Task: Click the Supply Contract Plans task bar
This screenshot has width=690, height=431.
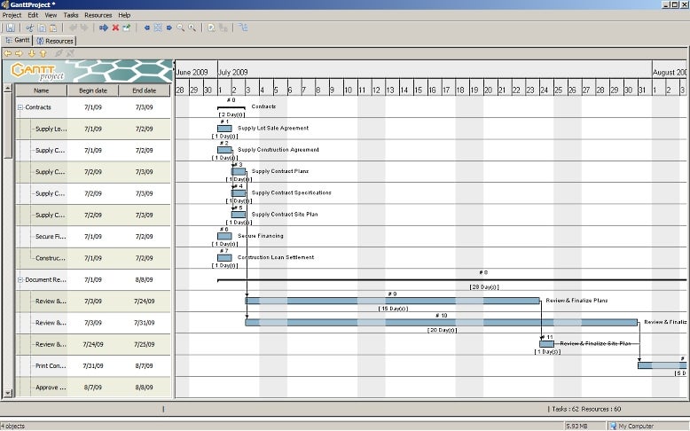Action: [239, 172]
